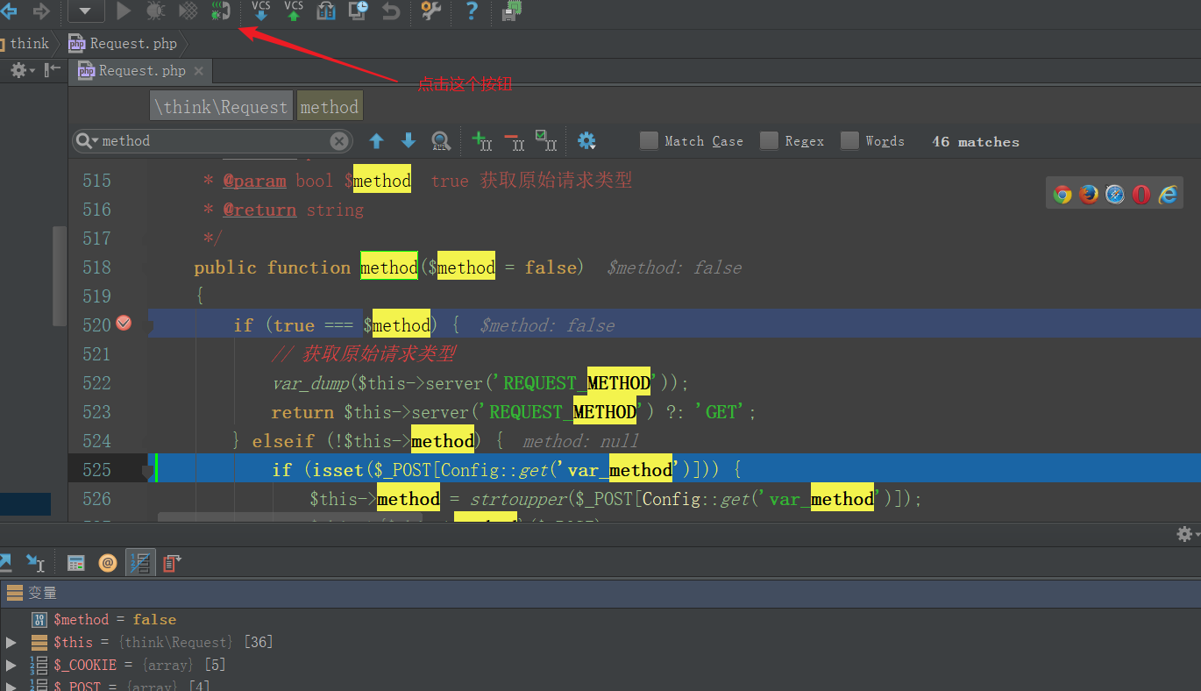Enable the Match Case search option
The image size is (1201, 691).
click(648, 140)
